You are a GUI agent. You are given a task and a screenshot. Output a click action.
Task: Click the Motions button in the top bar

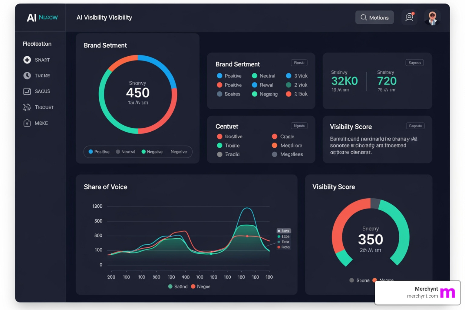pos(374,17)
